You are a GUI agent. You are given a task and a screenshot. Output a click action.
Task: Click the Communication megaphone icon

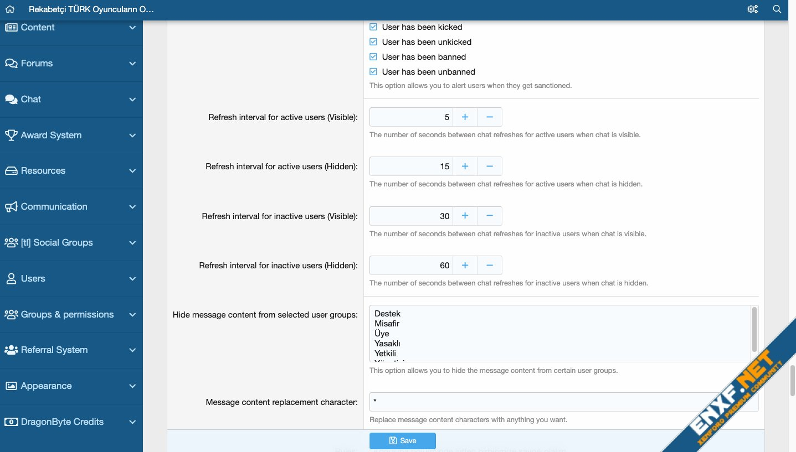pyautogui.click(x=11, y=206)
